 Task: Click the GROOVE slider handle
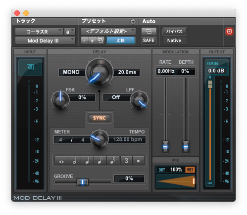(83, 182)
